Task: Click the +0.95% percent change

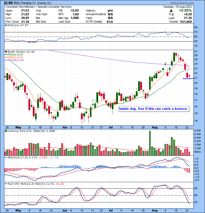Action: 185,11
